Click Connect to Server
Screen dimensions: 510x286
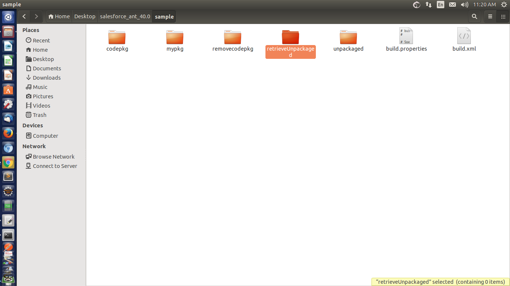[55, 166]
